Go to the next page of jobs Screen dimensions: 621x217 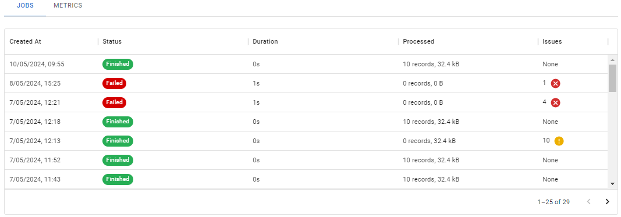[x=607, y=202]
